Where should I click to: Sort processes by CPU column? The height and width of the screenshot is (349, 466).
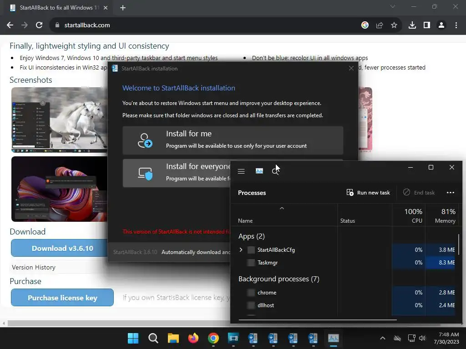[x=413, y=216]
